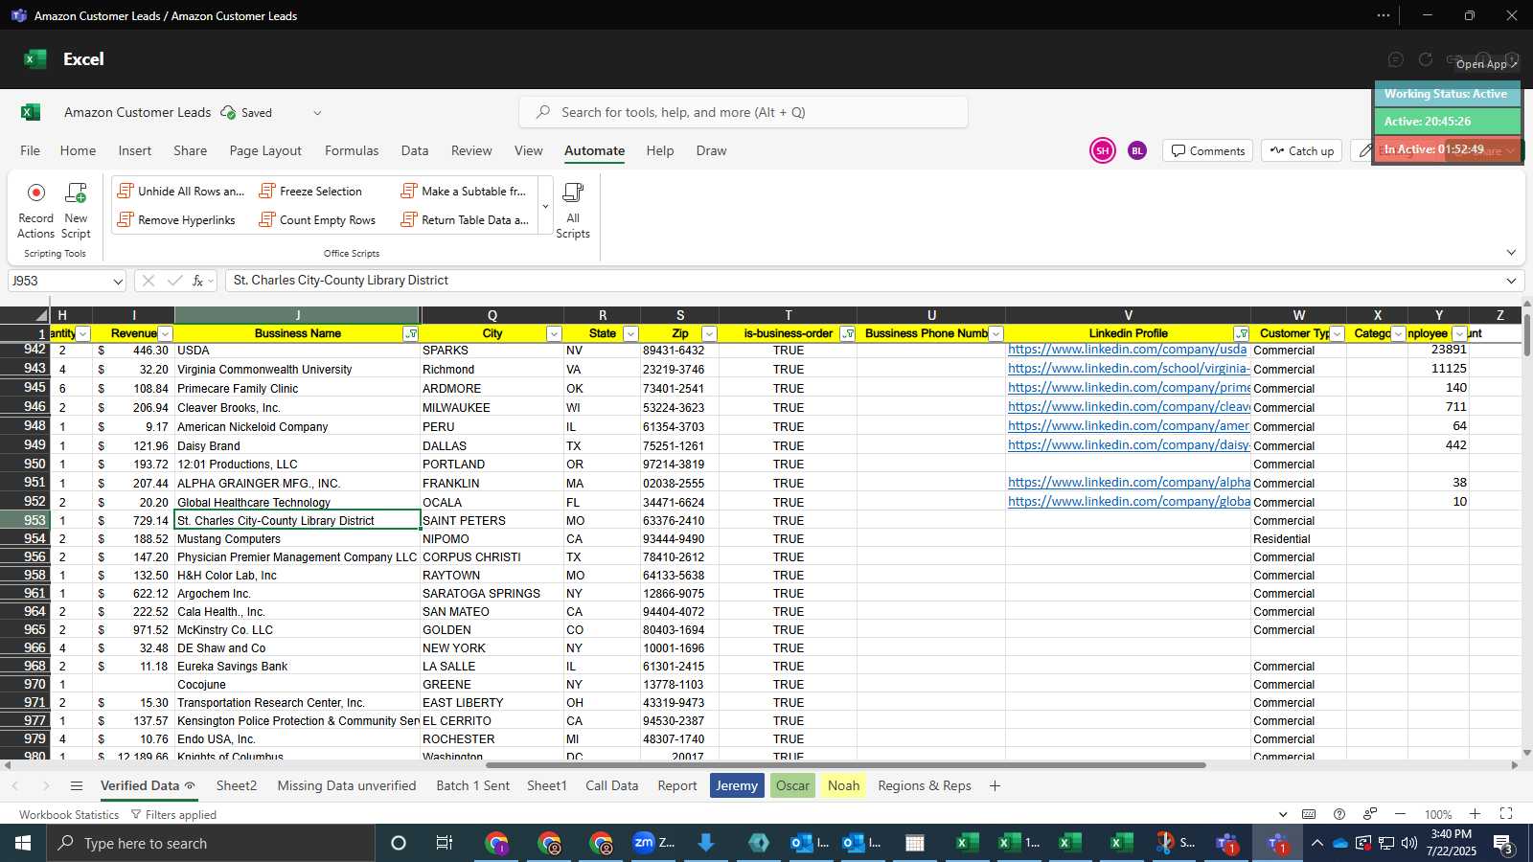The height and width of the screenshot is (862, 1533).
Task: Open the help question mark icon in status bar
Action: click(x=1339, y=814)
